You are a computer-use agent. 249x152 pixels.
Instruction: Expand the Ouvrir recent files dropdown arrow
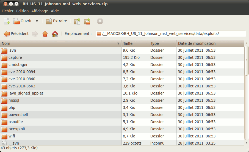tap(37, 21)
